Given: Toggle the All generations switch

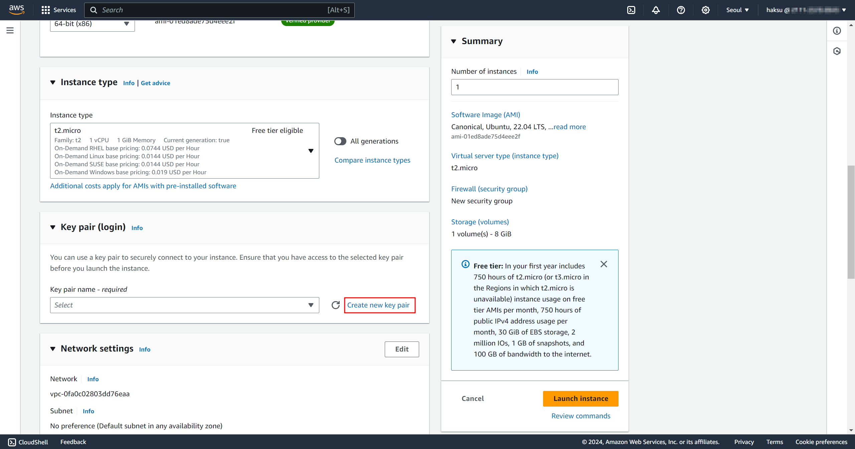Looking at the screenshot, I should 340,141.
